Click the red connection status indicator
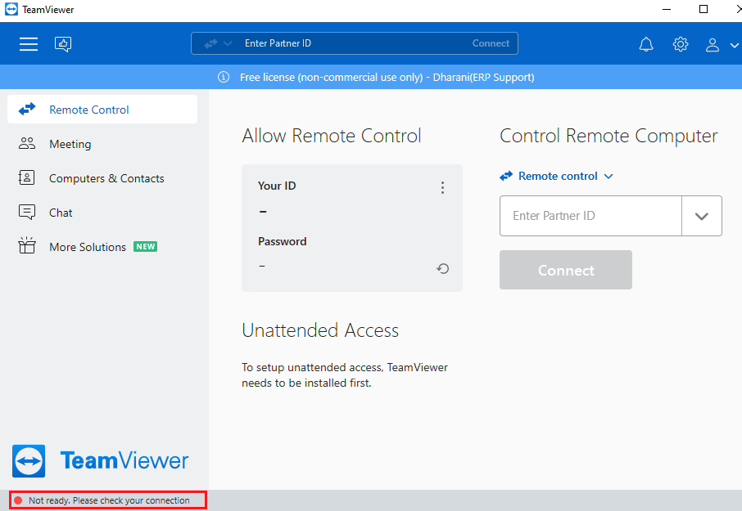This screenshot has height=511, width=742. [x=19, y=500]
